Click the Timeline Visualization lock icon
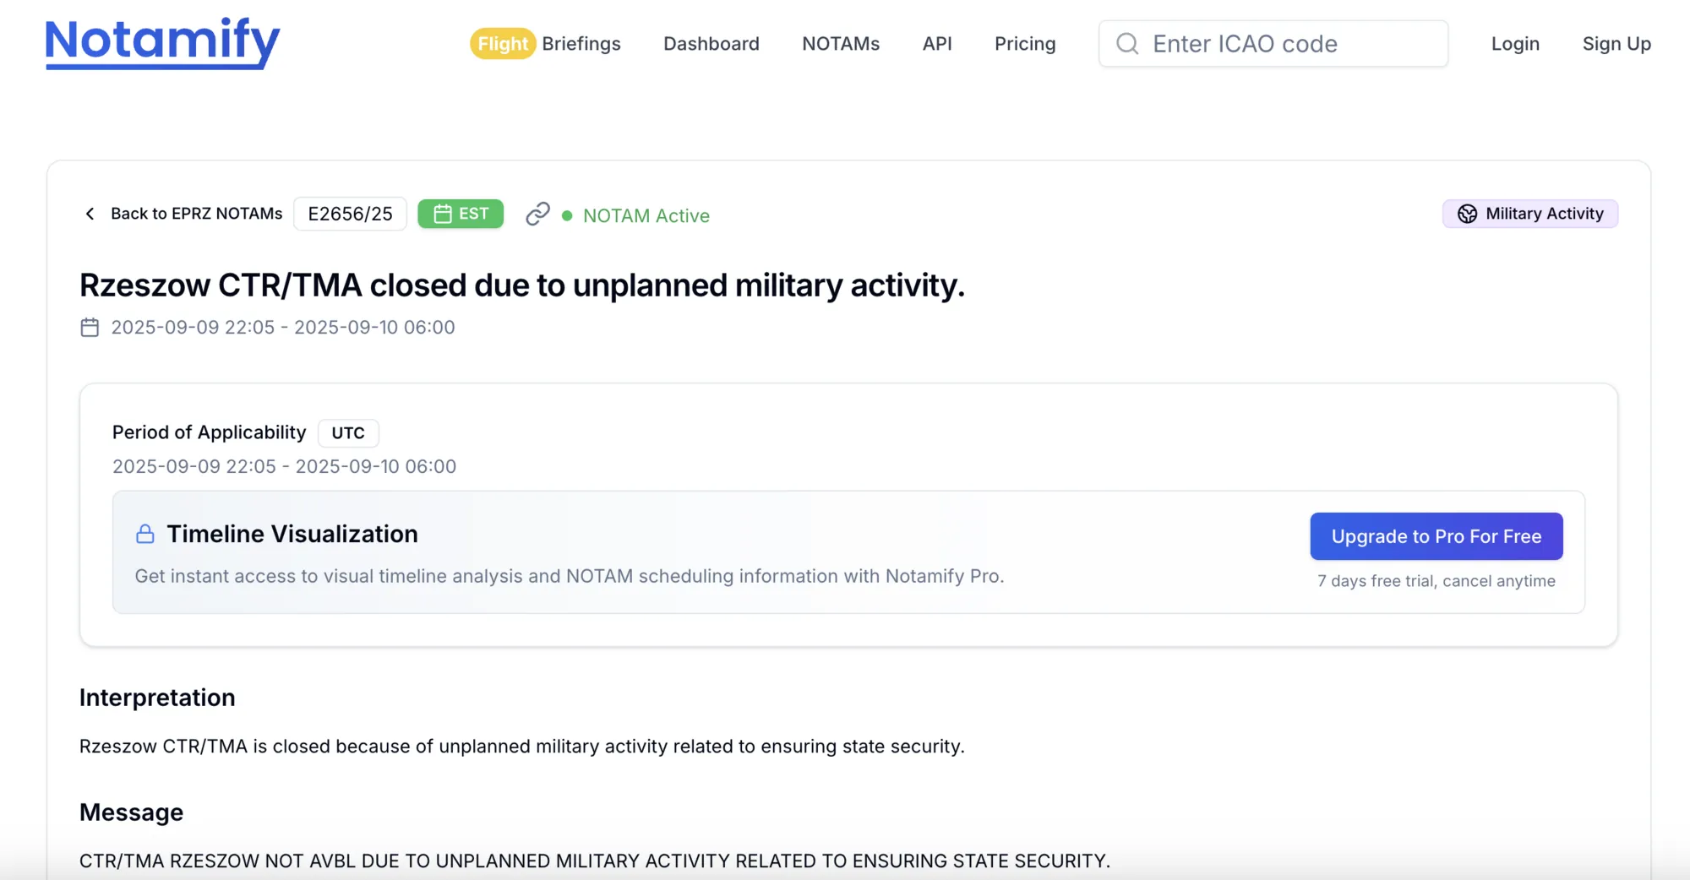The width and height of the screenshot is (1690, 880). [145, 534]
